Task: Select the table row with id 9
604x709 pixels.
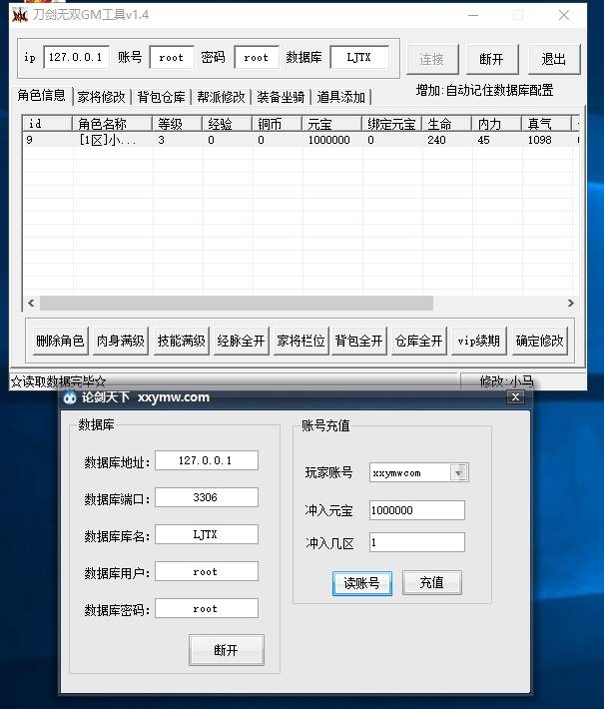Action: point(301,140)
